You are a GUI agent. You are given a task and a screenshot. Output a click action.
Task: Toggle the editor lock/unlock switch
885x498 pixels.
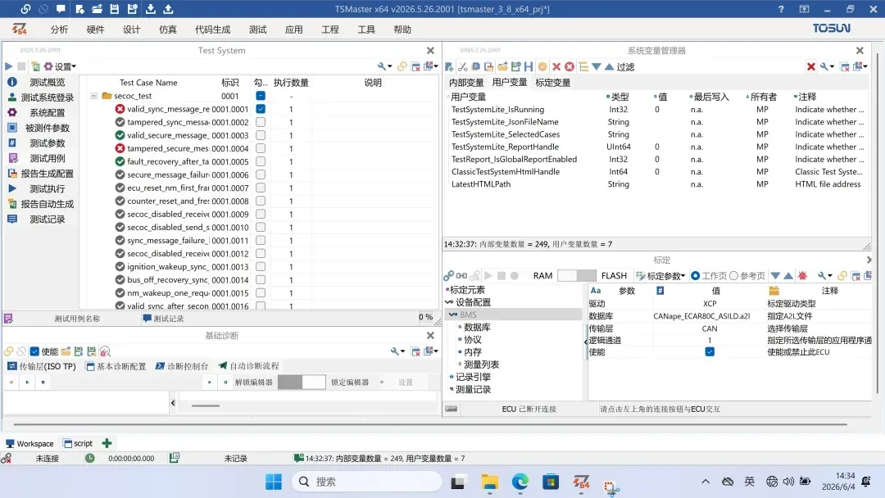[302, 382]
